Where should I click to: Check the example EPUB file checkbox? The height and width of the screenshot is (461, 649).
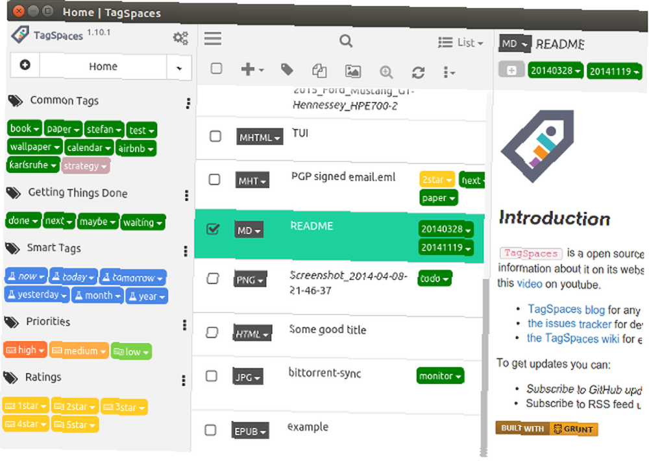click(210, 430)
